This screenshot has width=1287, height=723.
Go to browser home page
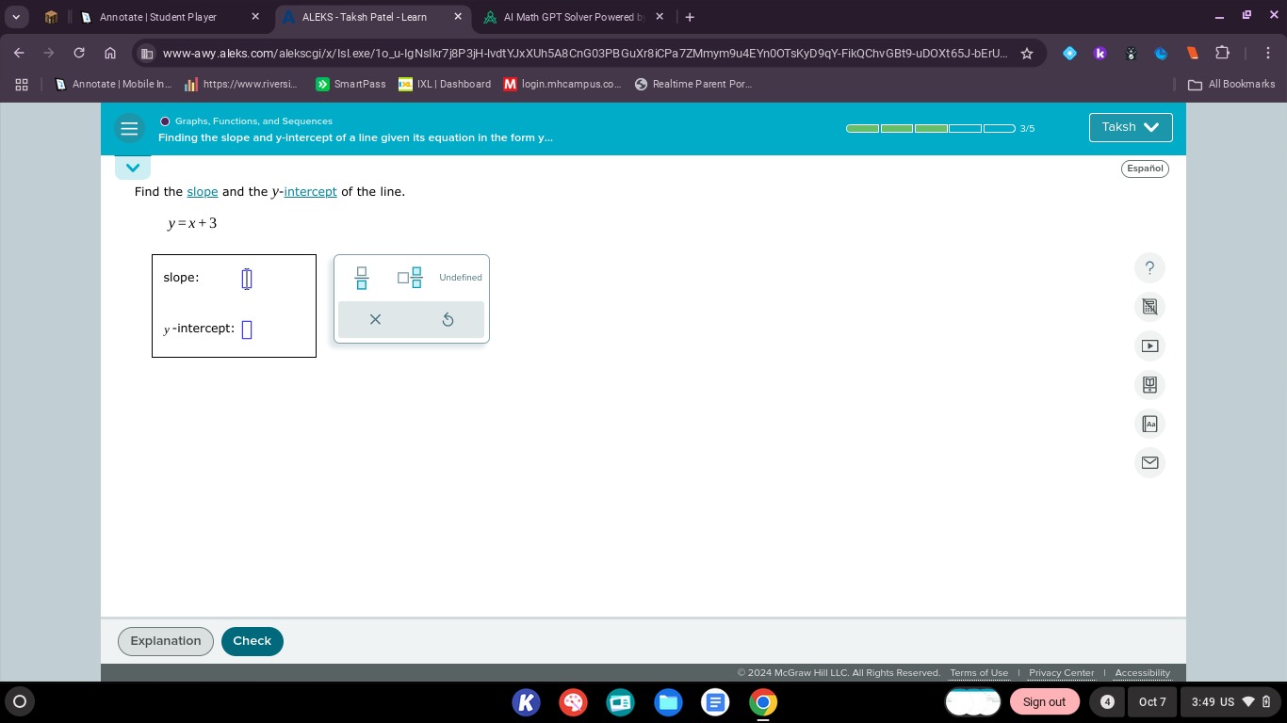tap(109, 54)
